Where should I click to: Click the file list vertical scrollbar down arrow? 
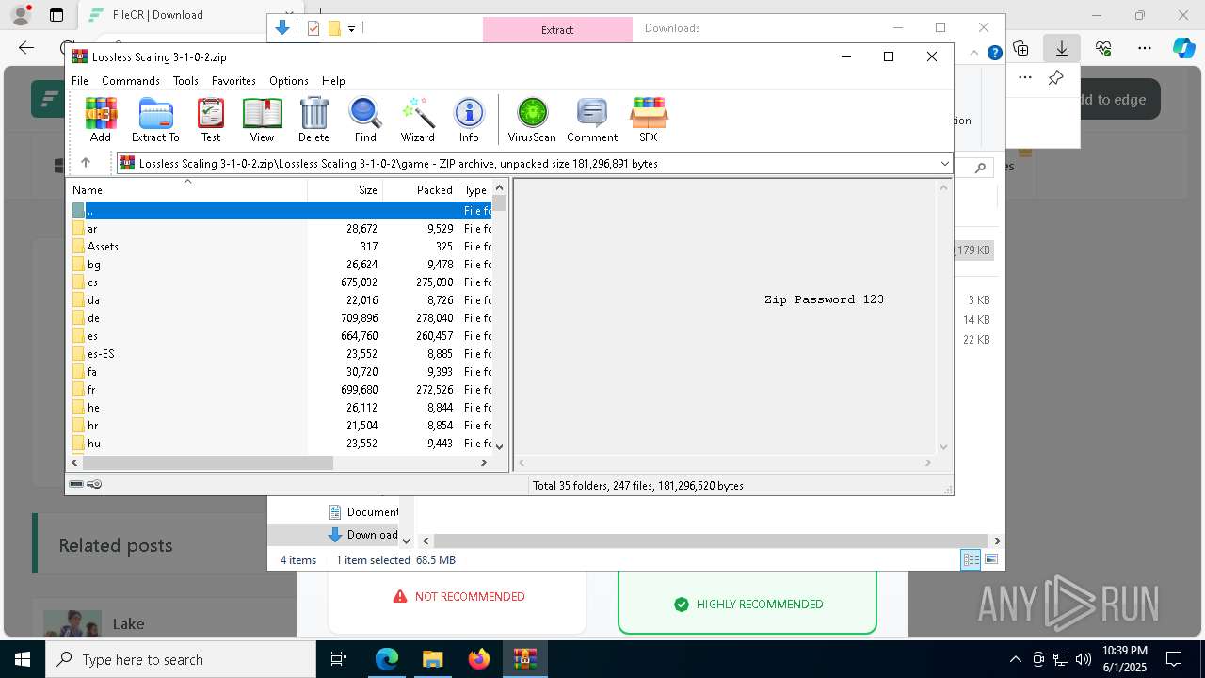500,446
